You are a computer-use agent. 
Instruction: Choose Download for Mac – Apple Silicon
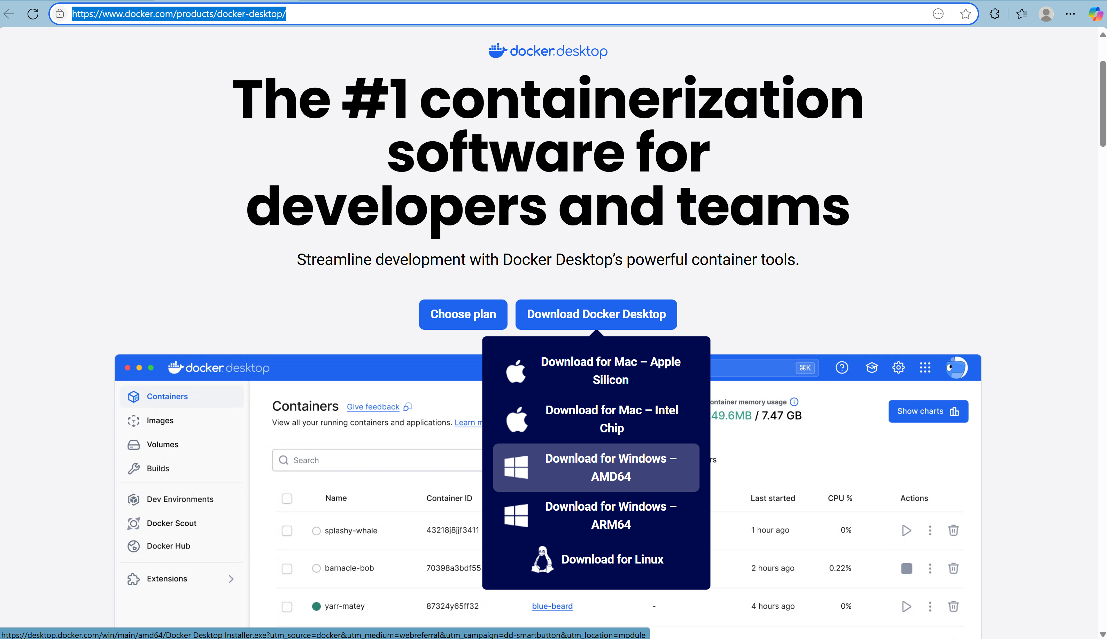point(611,370)
